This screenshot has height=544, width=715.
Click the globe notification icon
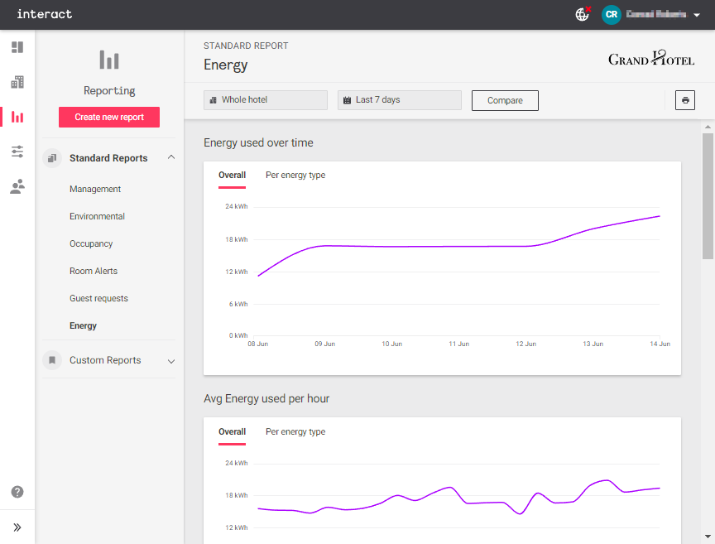click(x=583, y=14)
